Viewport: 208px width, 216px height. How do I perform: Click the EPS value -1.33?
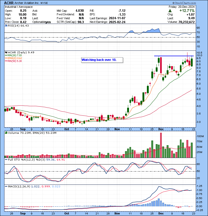(122, 15)
